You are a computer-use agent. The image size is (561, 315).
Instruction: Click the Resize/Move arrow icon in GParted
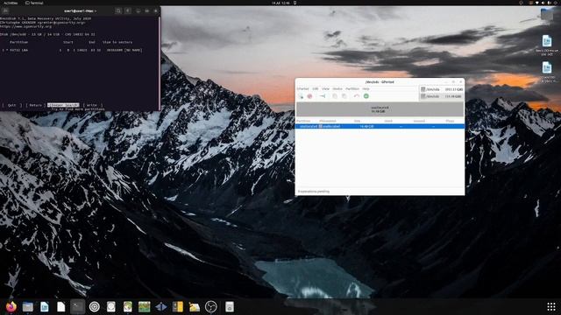point(323,96)
